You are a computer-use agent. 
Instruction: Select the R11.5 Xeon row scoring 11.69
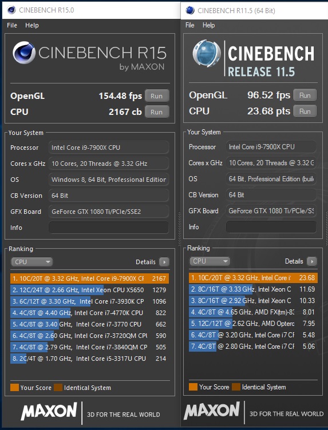253,289
